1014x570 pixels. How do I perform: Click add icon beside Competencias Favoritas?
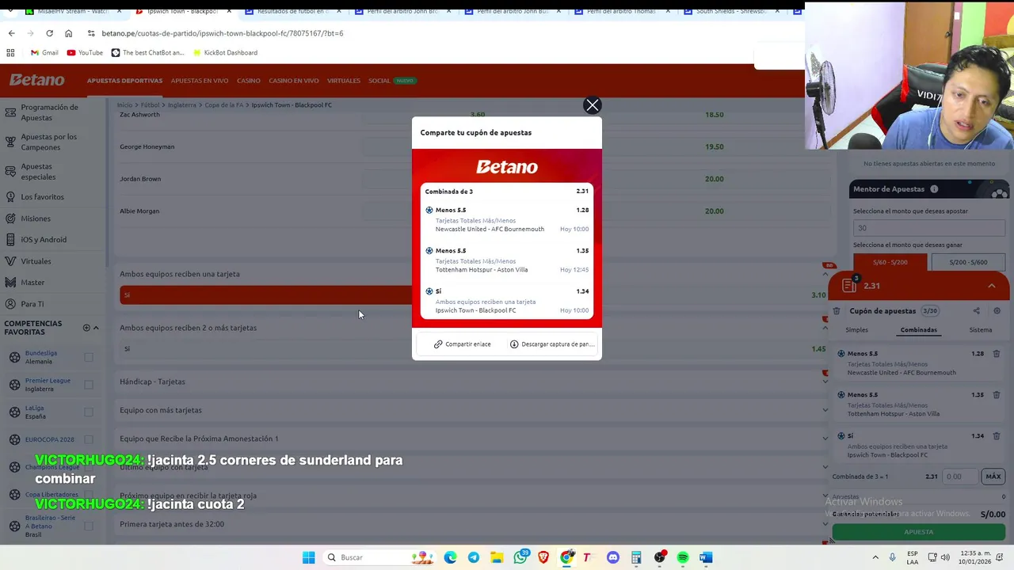click(86, 328)
